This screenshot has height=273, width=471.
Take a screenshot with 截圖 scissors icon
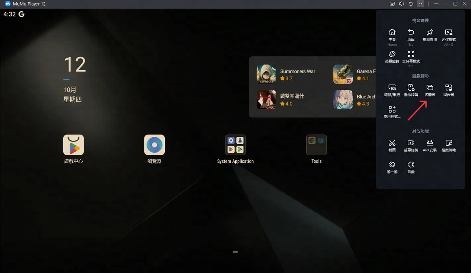pyautogui.click(x=392, y=145)
